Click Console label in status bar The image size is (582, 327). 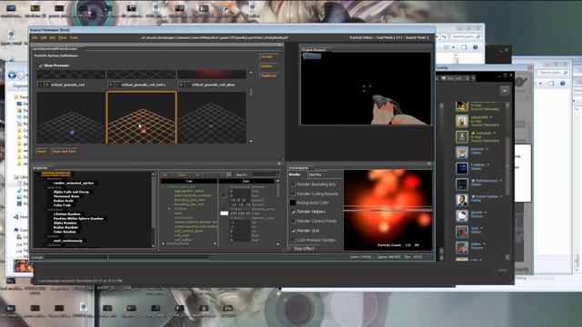[36, 257]
